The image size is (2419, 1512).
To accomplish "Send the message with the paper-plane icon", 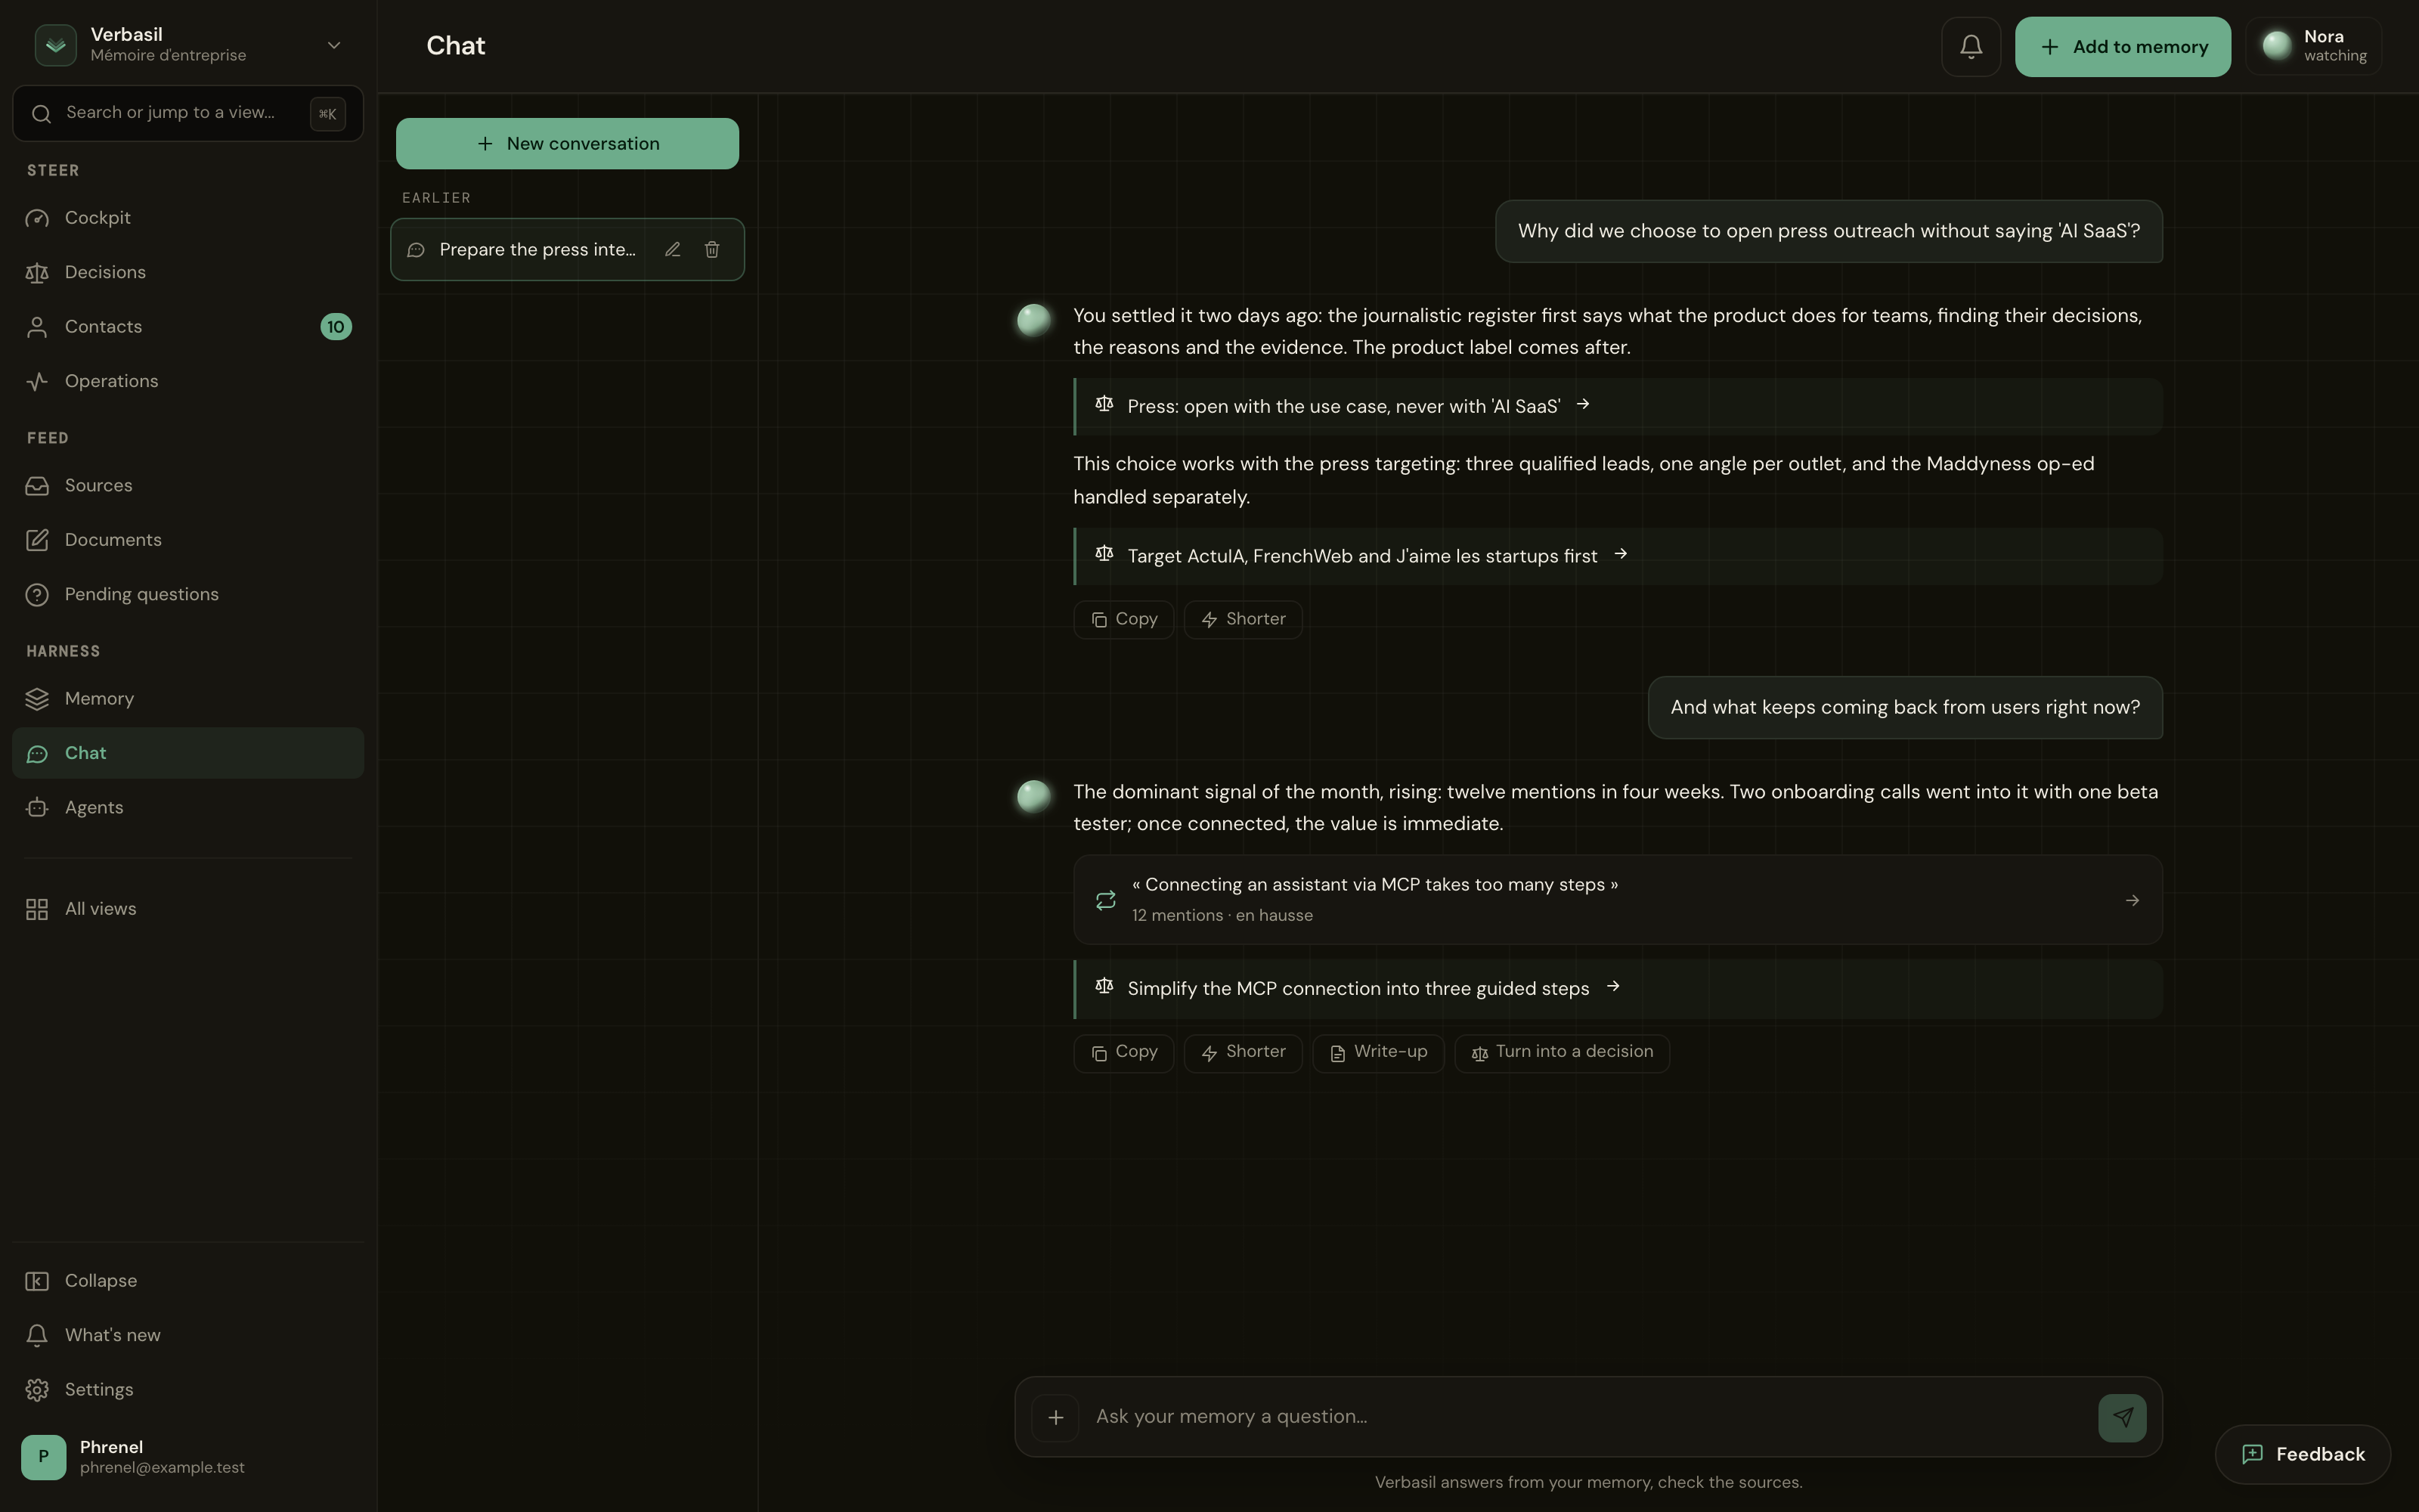I will [x=2121, y=1417].
